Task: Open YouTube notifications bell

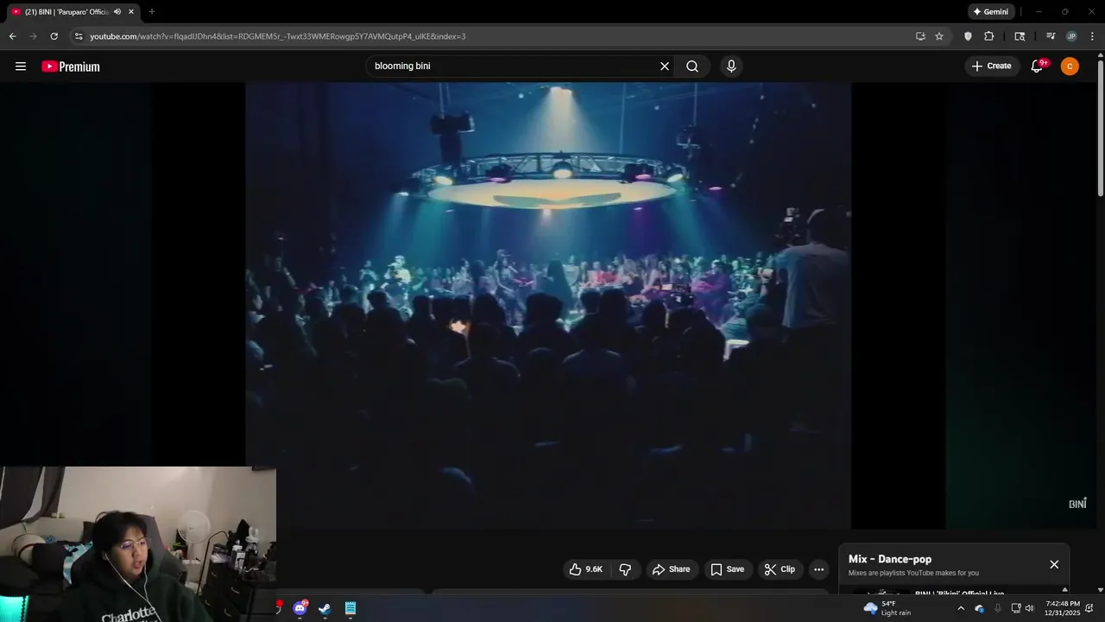Action: pyautogui.click(x=1038, y=67)
